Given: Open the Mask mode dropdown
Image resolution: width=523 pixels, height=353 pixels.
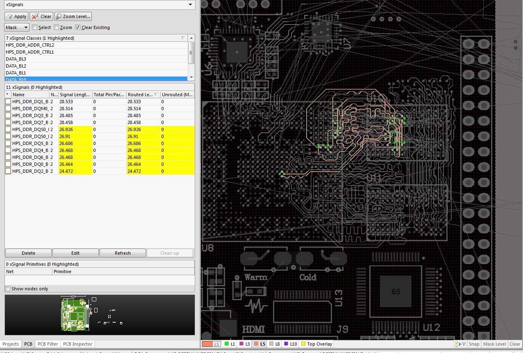Looking at the screenshot, I should pos(17,27).
